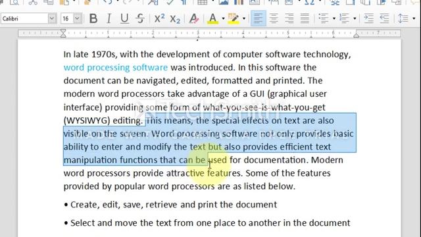Open the bullet list style dropdown
Screen dimensions: 421x237
coord(334,18)
